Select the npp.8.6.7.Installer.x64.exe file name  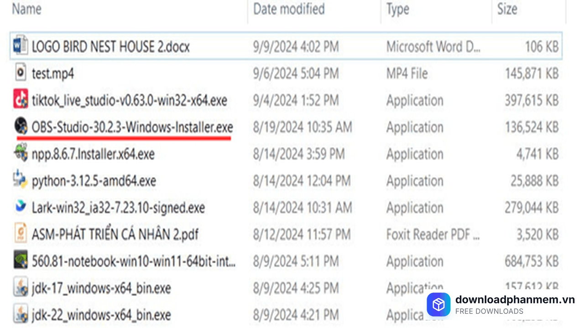tap(93, 154)
